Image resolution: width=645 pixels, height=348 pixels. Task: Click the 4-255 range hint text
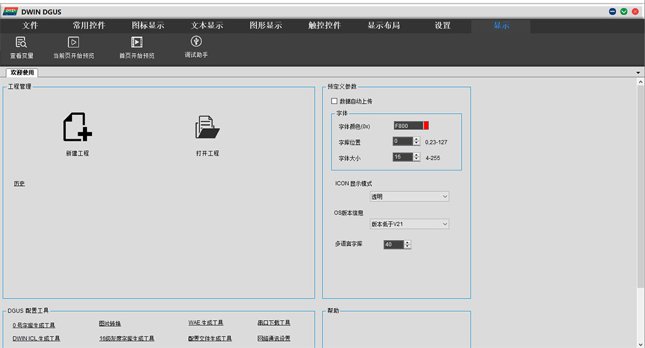click(433, 158)
